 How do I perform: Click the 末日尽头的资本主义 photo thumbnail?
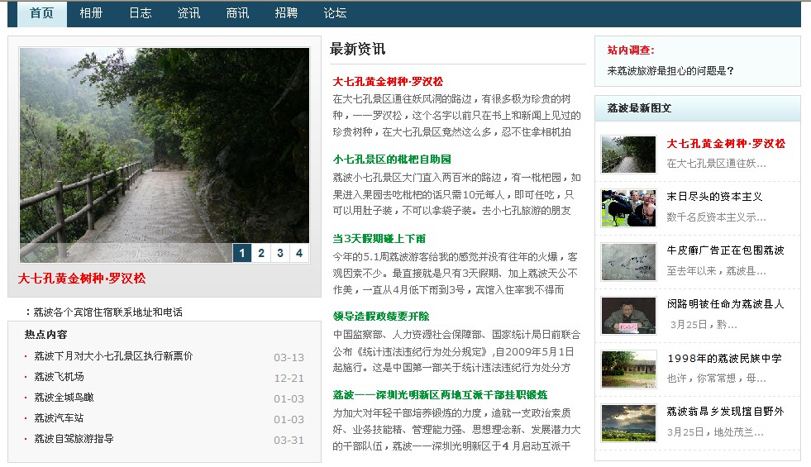[628, 207]
